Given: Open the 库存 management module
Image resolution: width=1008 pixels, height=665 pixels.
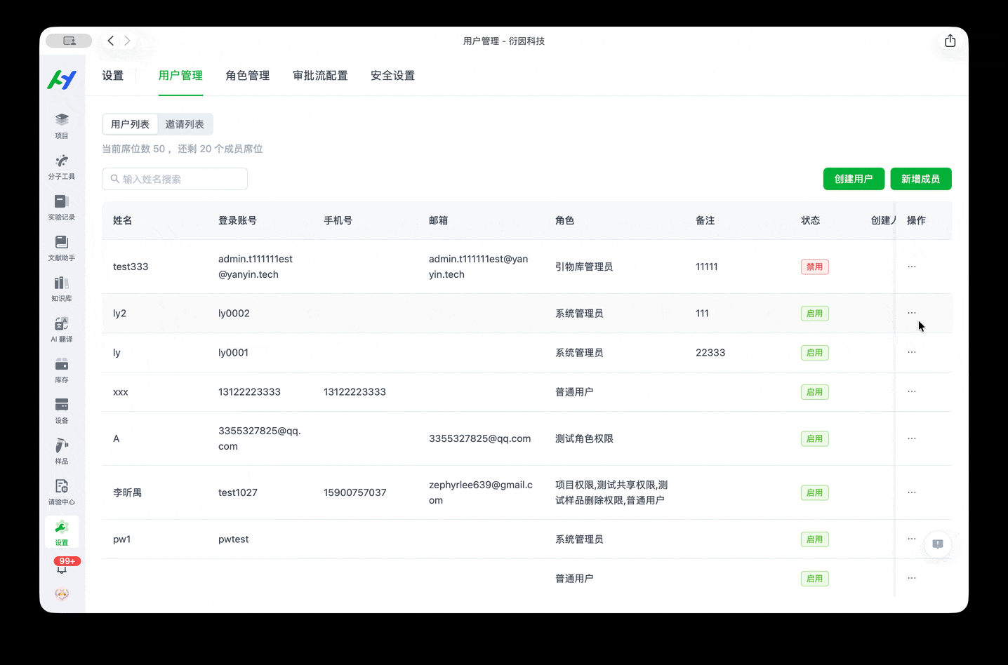Looking at the screenshot, I should (x=62, y=370).
